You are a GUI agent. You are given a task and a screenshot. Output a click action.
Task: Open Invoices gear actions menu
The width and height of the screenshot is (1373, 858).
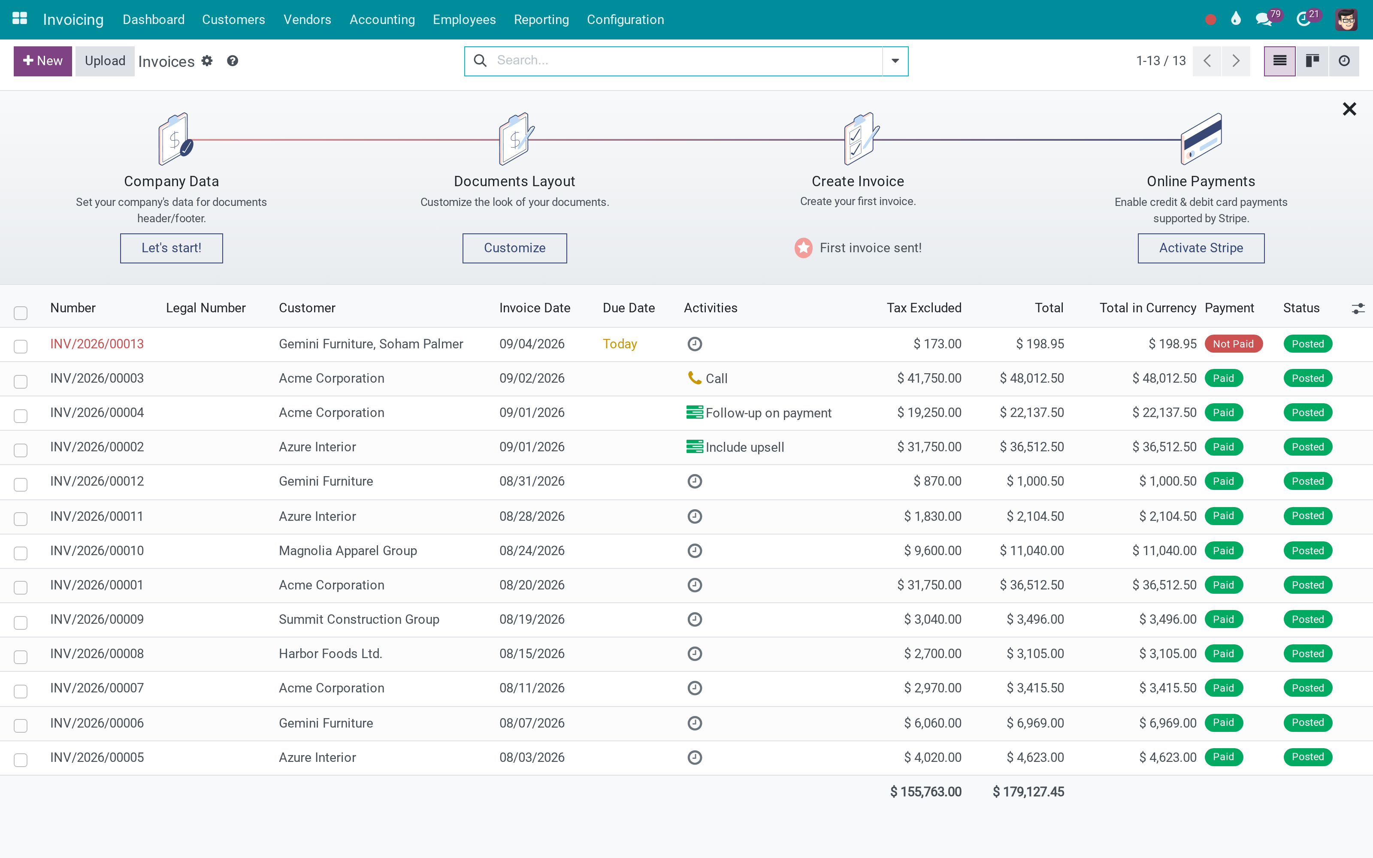207,61
